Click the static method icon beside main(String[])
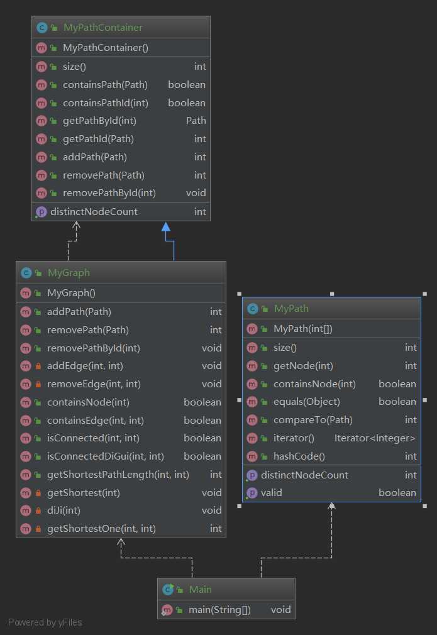Image resolution: width=437 pixels, height=635 pixels. [x=167, y=610]
